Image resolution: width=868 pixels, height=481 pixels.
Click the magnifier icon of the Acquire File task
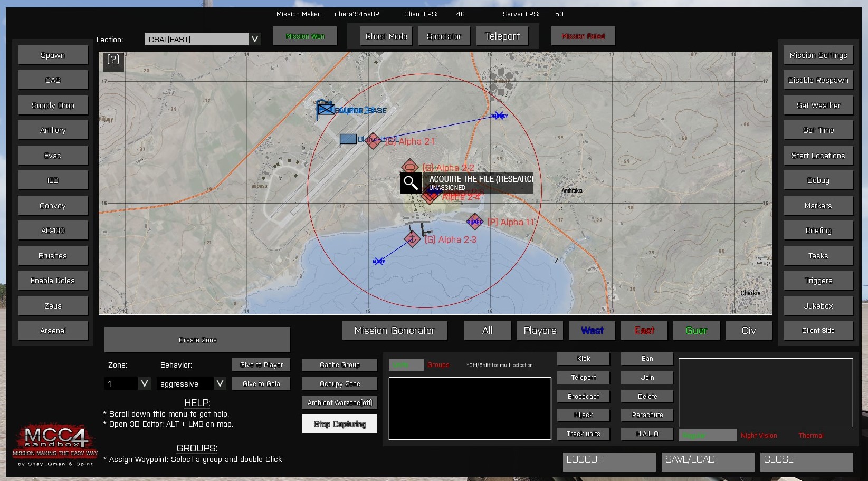point(411,183)
